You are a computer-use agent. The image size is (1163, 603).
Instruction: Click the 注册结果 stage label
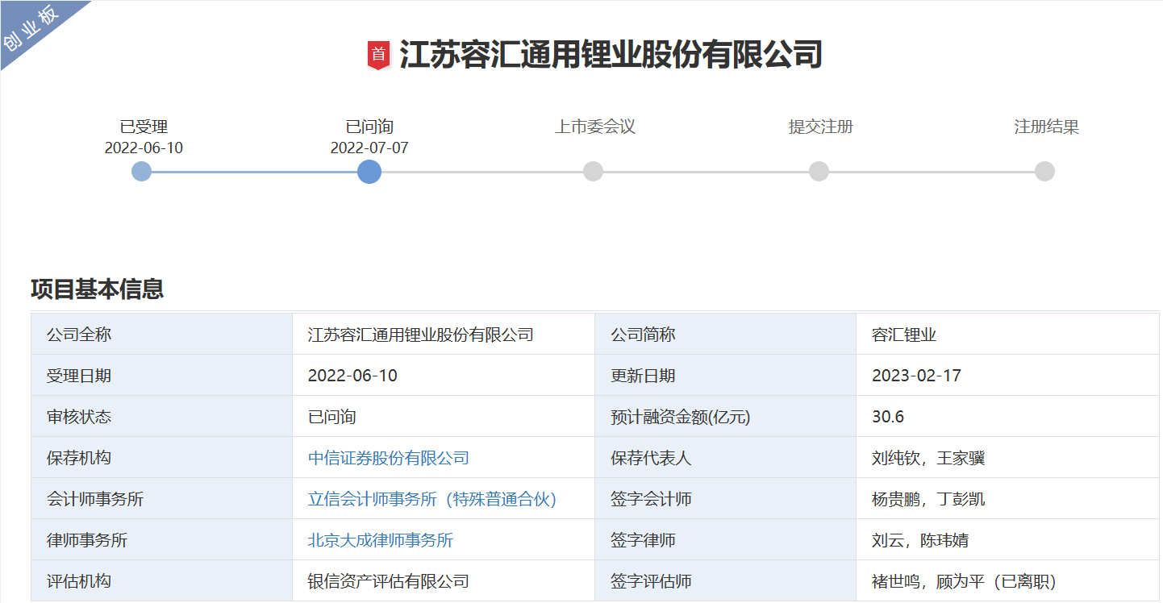[1047, 127]
